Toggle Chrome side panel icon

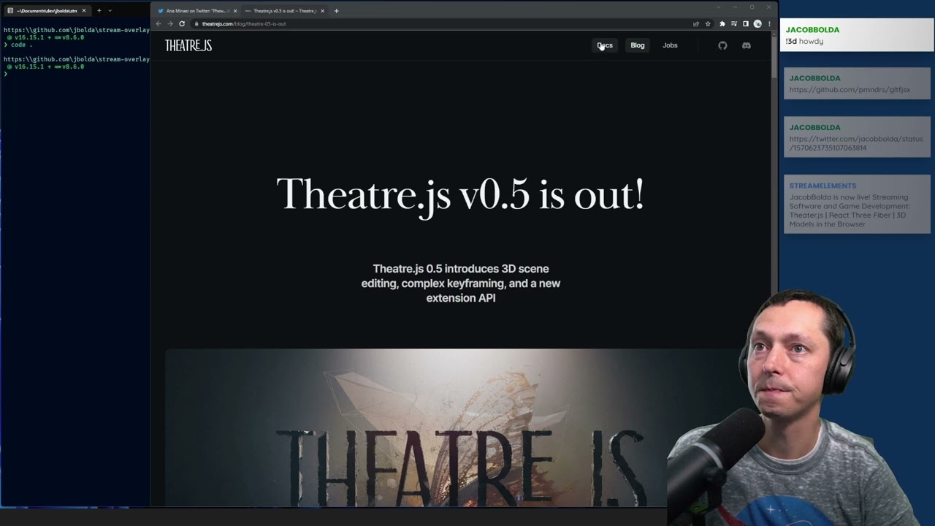(746, 23)
